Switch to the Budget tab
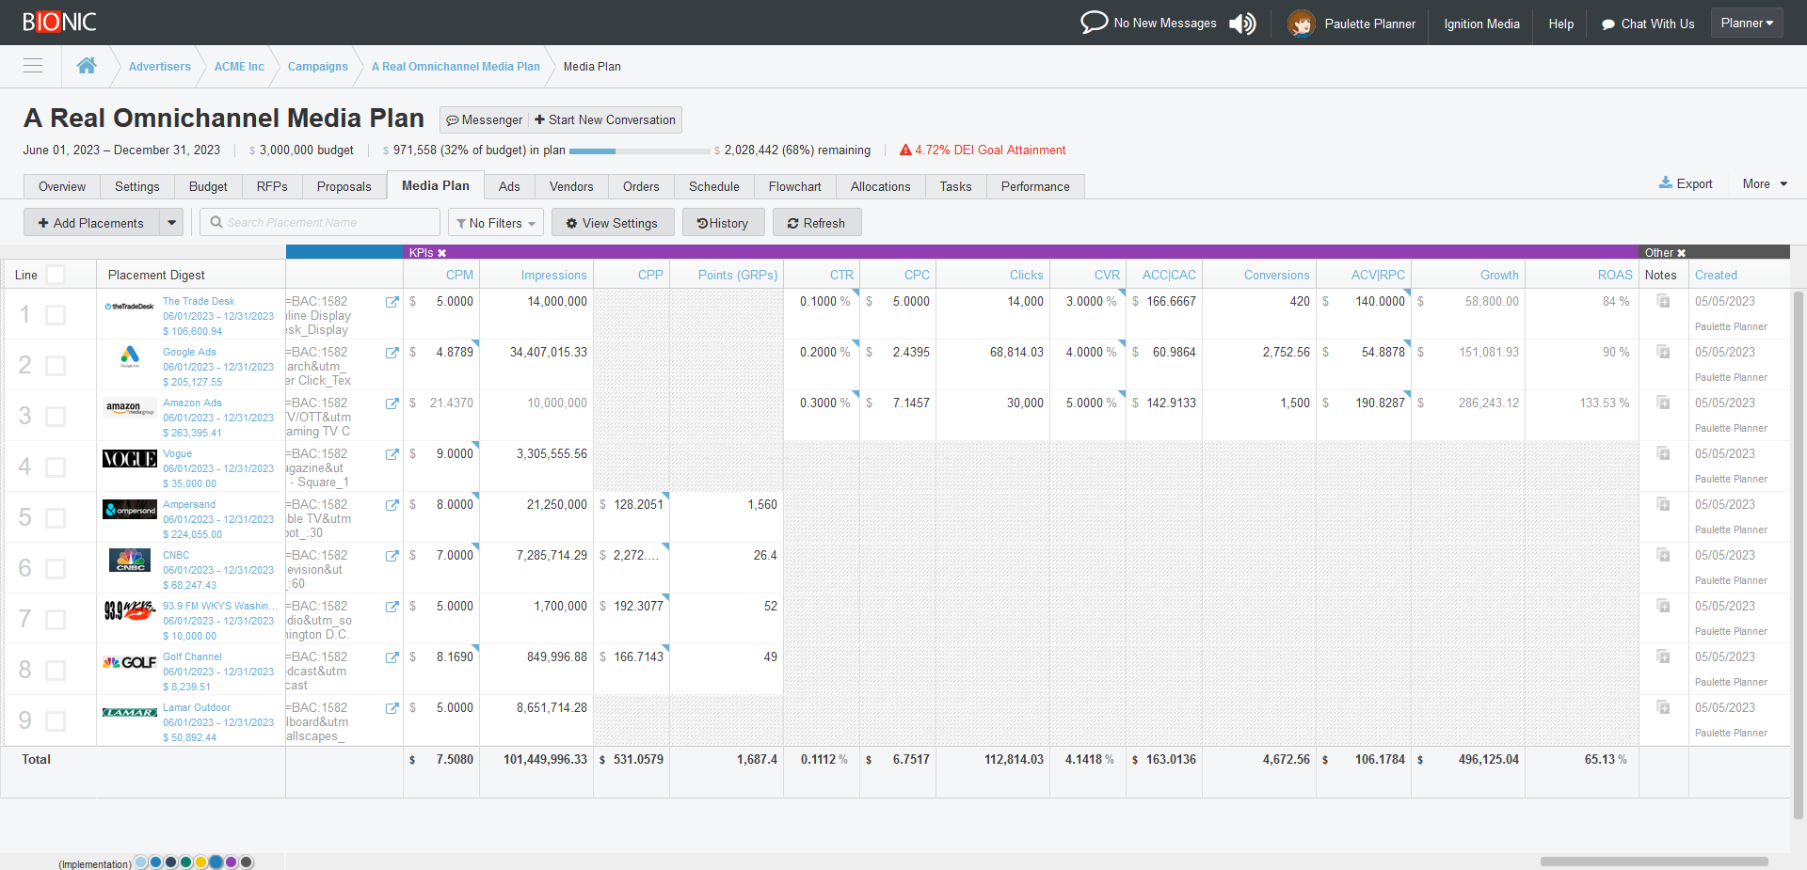 (x=208, y=186)
